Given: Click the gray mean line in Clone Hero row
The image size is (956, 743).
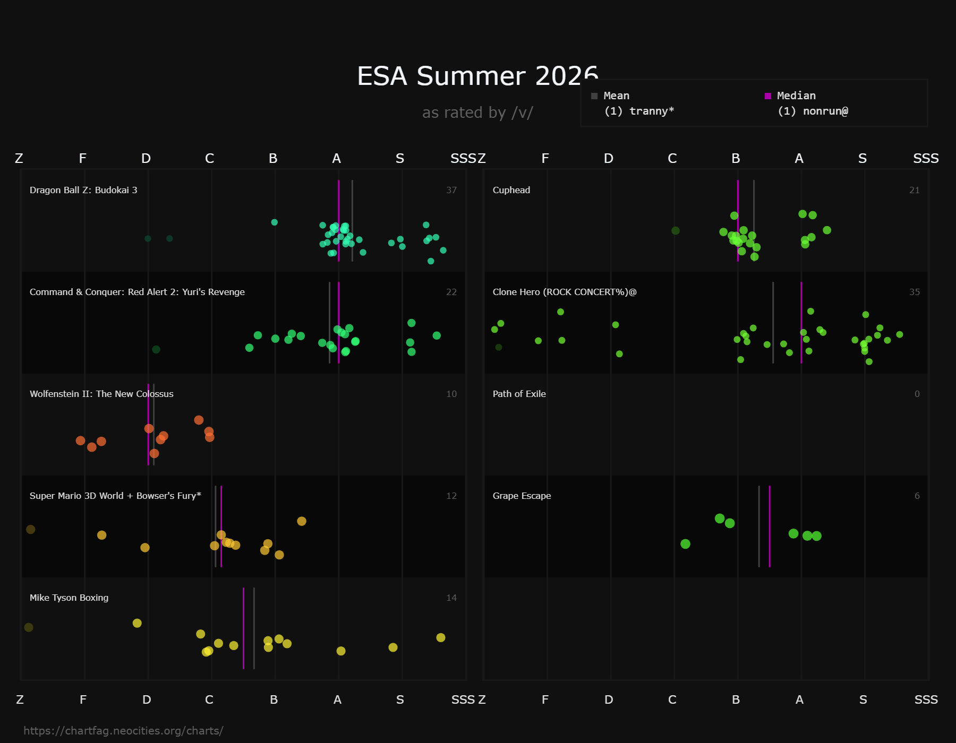Looking at the screenshot, I should pyautogui.click(x=773, y=323).
